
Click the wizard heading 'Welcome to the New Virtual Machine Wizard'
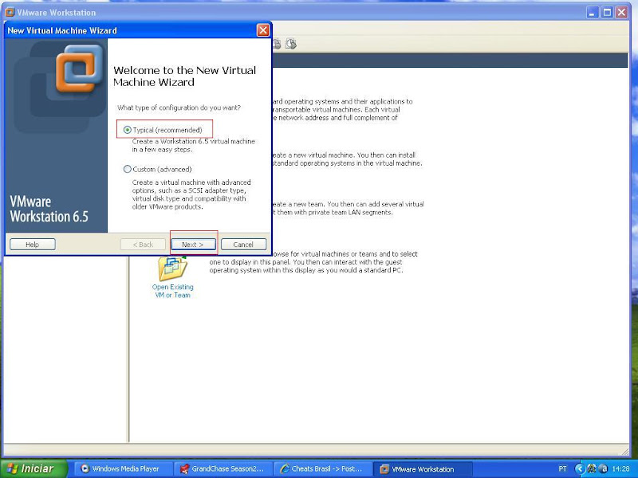click(185, 76)
